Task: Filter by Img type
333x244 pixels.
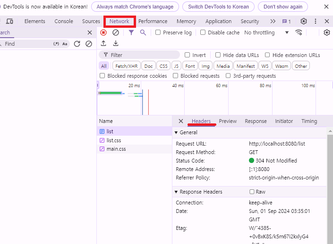Action: (x=205, y=66)
